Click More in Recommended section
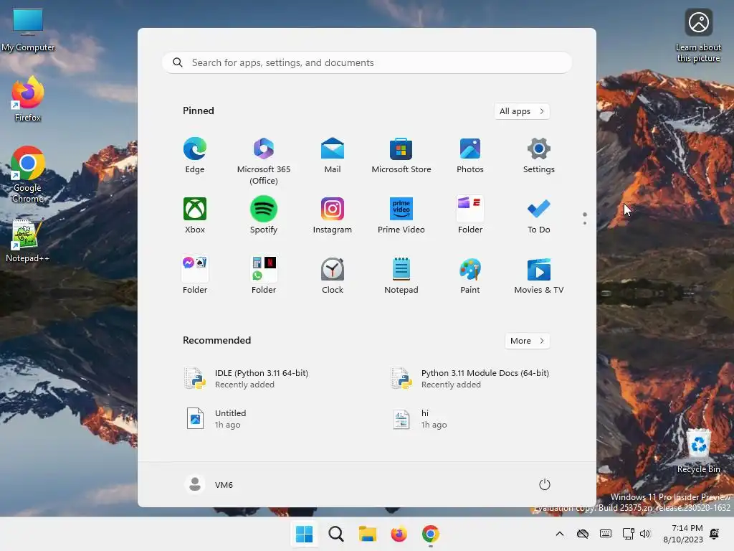734x551 pixels. tap(527, 341)
